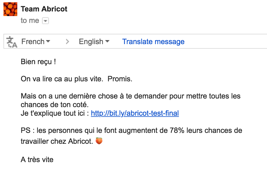This screenshot has height=181, width=267.
Task: Click the 'Mais on a une dernière chose' paragraph
Action: pyautogui.click(x=131, y=100)
